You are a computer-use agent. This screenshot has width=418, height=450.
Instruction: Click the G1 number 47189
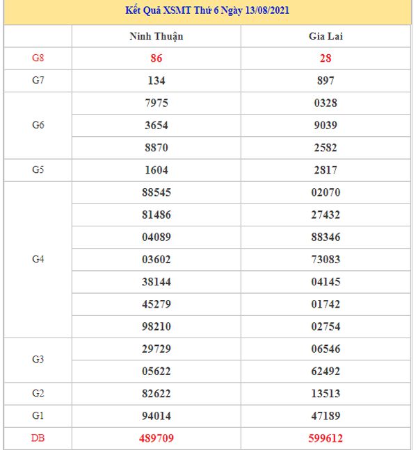[x=325, y=416]
